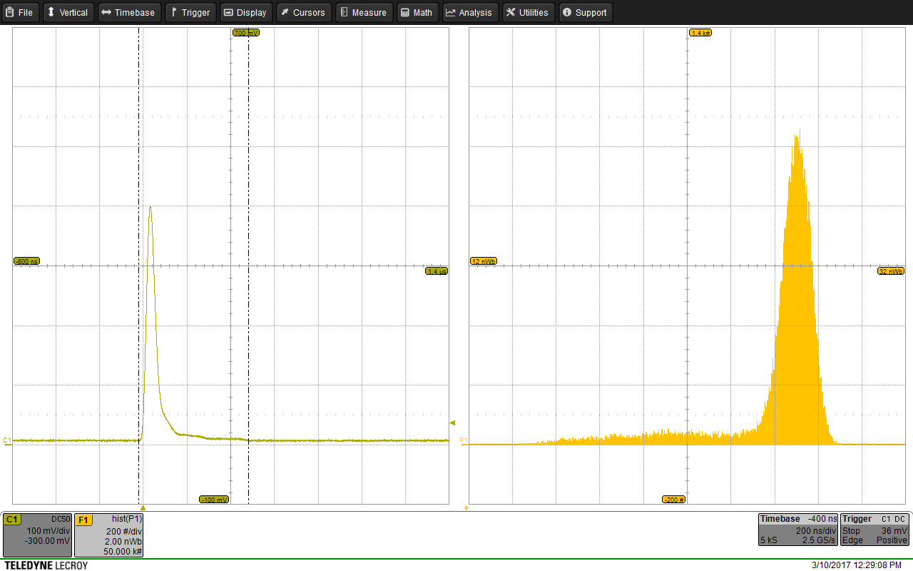Click the 5 kS memory depth value
The height and width of the screenshot is (571, 913).
768,541
